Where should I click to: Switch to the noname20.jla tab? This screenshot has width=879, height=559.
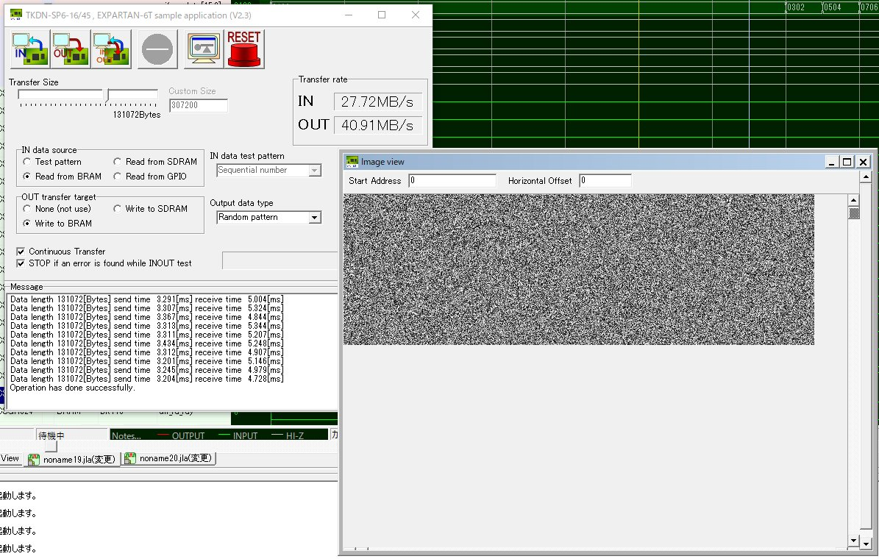[x=169, y=459]
